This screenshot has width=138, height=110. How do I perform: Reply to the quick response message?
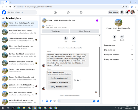click(78, 80)
